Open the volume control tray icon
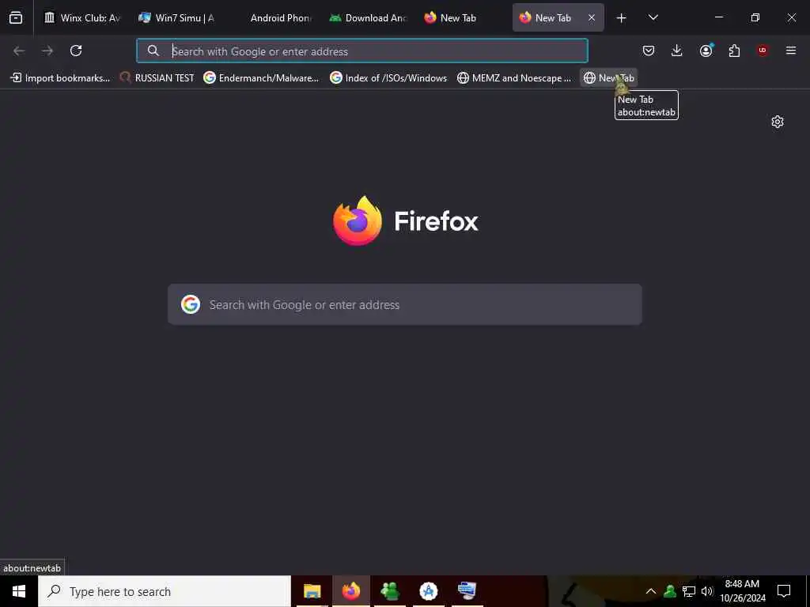The image size is (810, 607). click(x=707, y=591)
